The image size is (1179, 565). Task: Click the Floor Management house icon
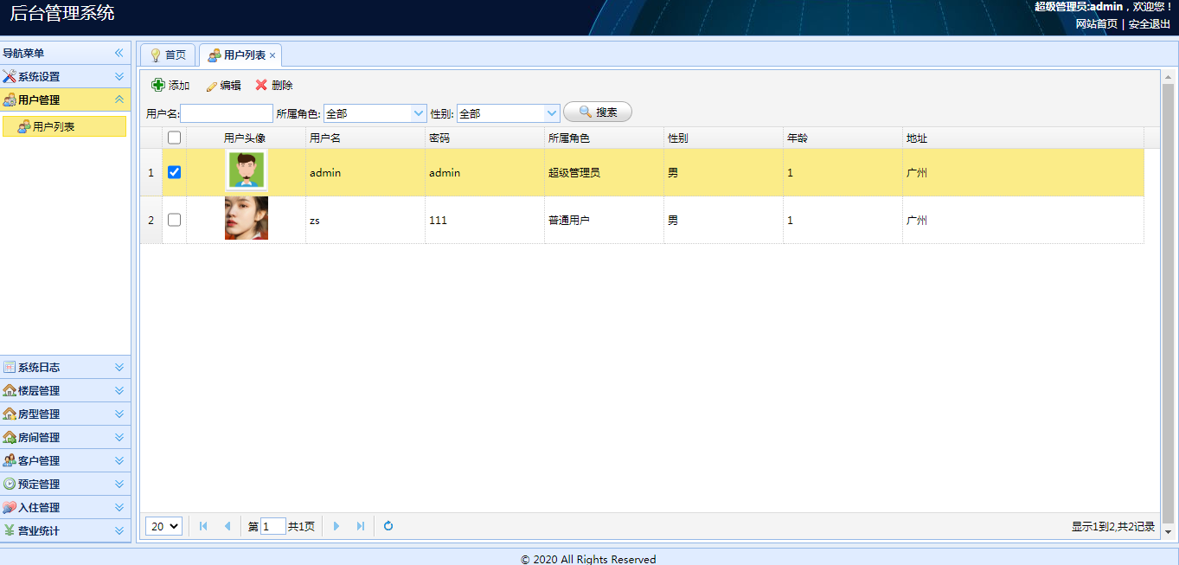point(10,390)
